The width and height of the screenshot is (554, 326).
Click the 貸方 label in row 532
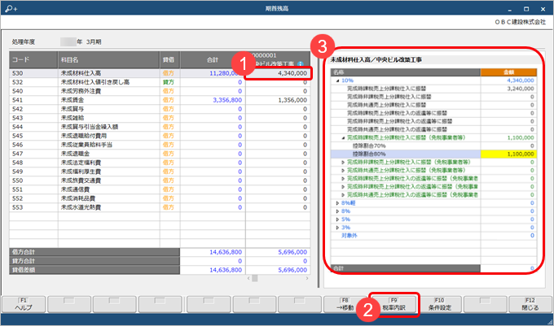[169, 82]
